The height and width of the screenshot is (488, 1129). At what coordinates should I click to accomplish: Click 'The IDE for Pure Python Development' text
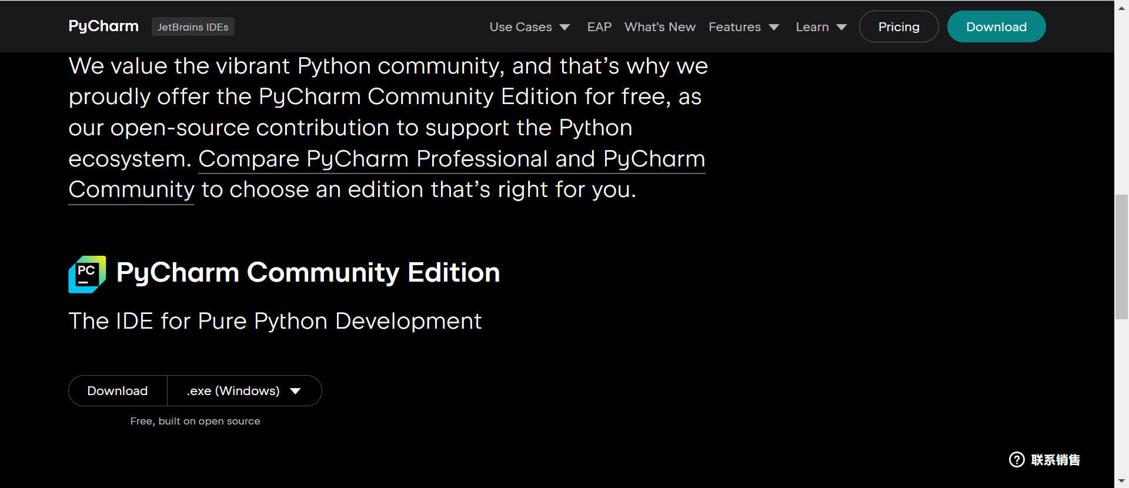coord(275,321)
